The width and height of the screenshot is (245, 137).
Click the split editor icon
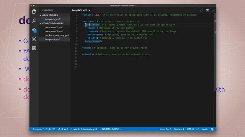pyautogui.click(x=207, y=10)
